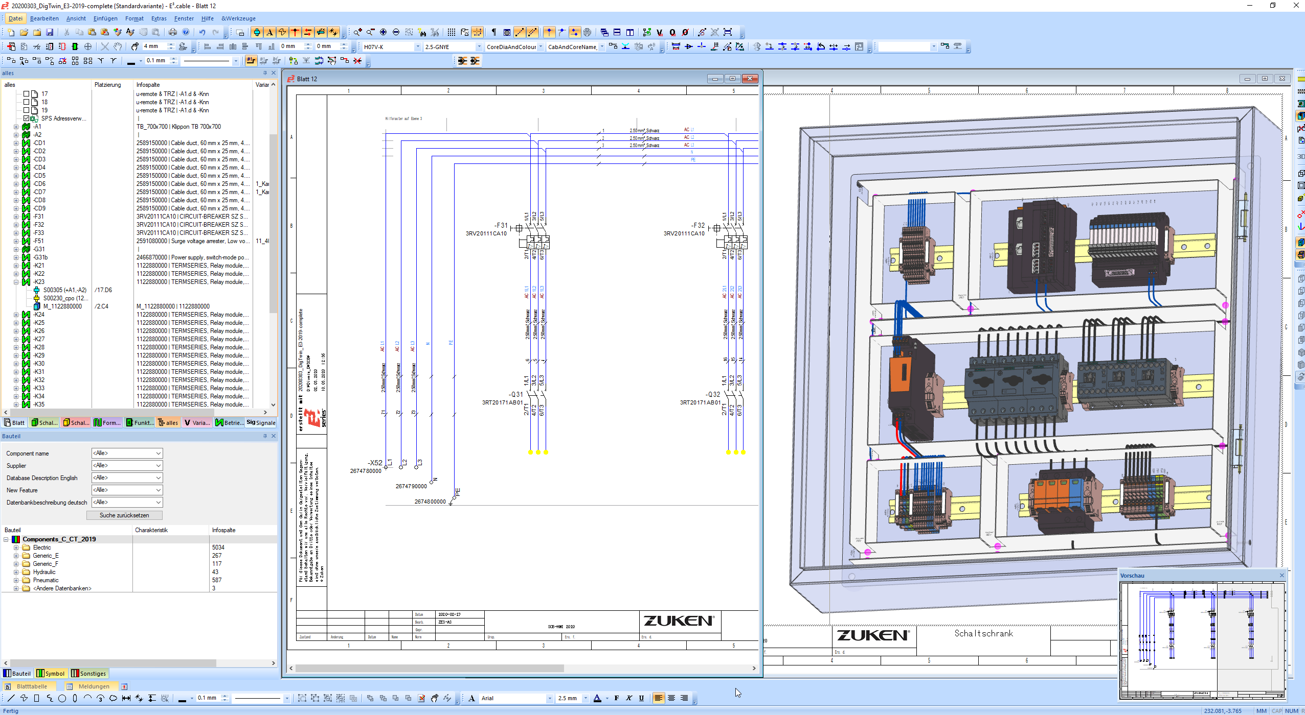The width and height of the screenshot is (1305, 715).
Task: Switch to the Symbol tab
Action: point(51,674)
